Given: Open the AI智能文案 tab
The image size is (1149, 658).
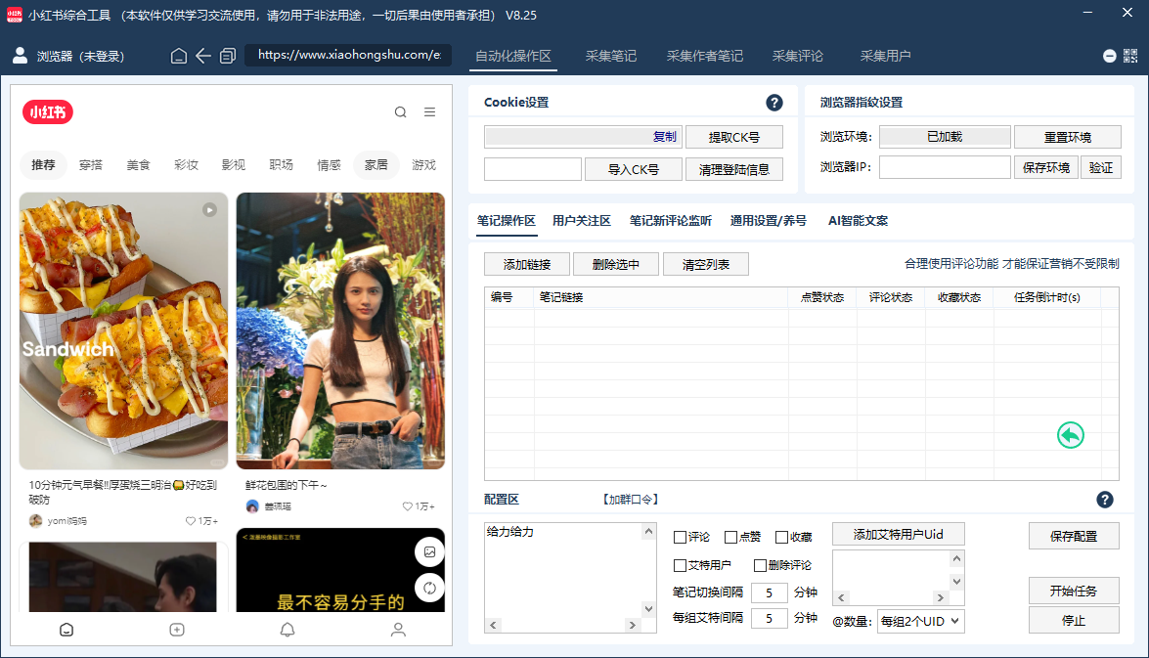Looking at the screenshot, I should [858, 221].
